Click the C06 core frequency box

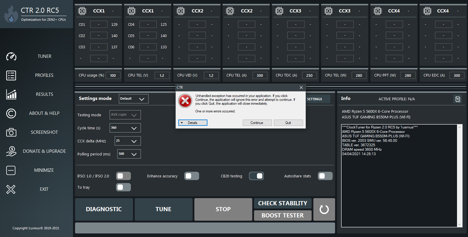tap(148, 47)
